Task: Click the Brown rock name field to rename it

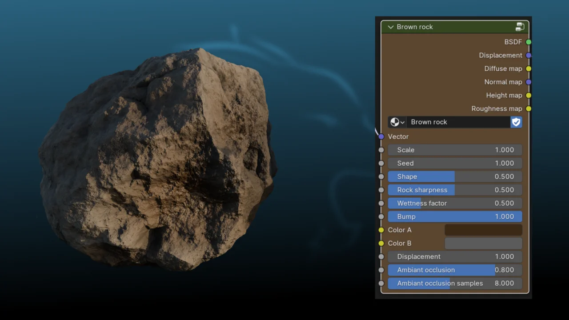Action: [458, 122]
